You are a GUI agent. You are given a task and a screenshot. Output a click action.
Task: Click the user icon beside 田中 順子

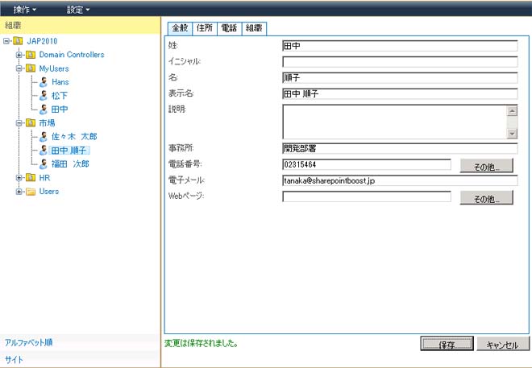click(x=43, y=150)
